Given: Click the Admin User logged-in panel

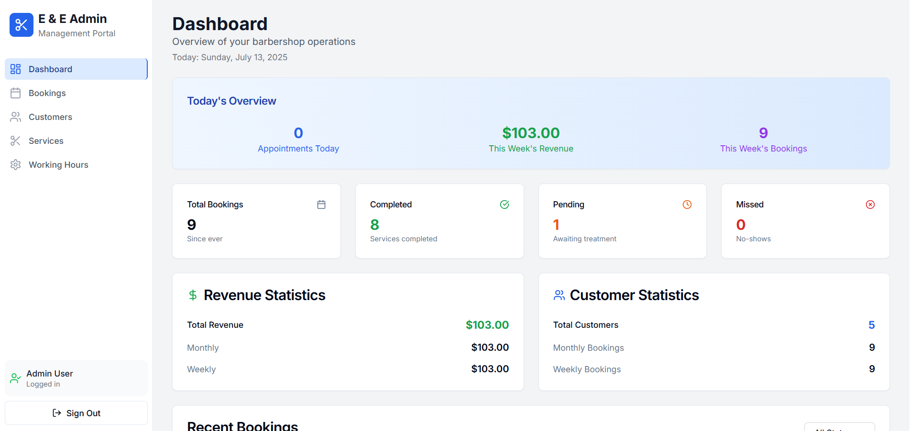Looking at the screenshot, I should point(76,378).
